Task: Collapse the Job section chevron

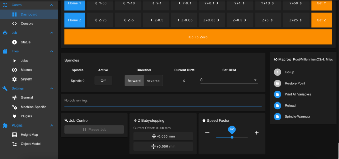Action: (51, 33)
